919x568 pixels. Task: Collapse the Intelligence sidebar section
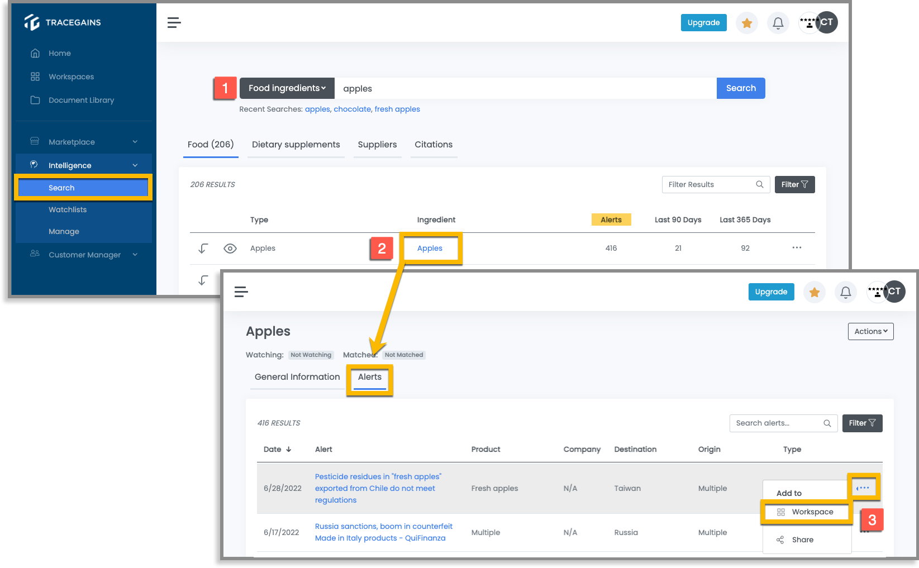(84, 165)
